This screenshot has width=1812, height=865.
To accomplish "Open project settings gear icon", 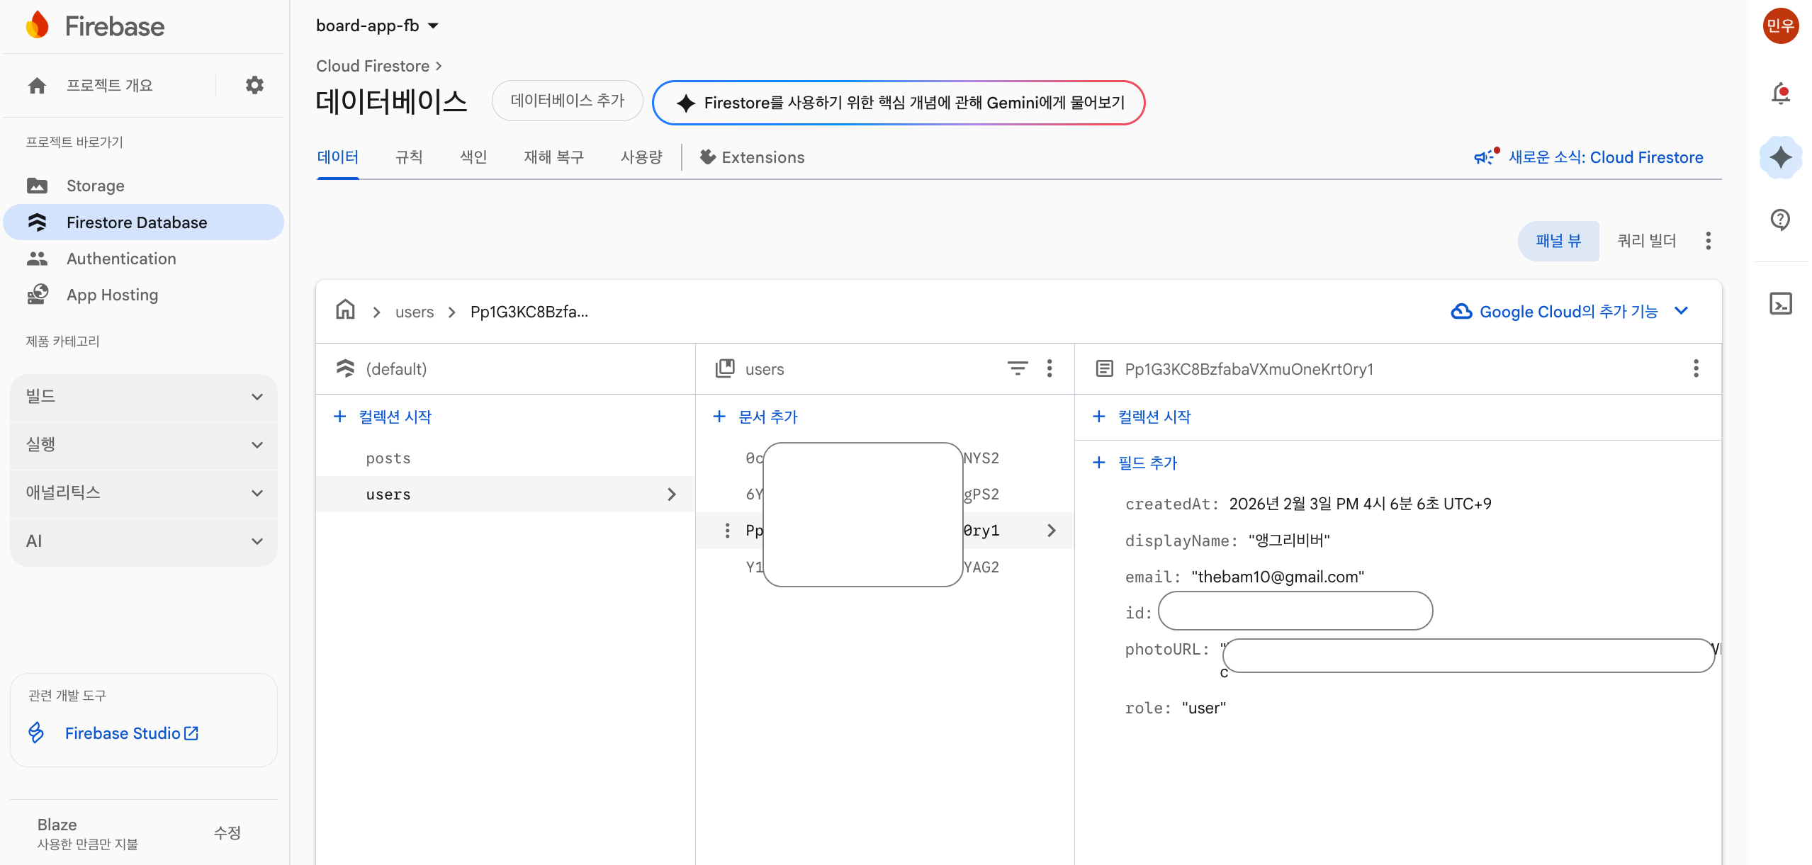I will pyautogui.click(x=254, y=85).
